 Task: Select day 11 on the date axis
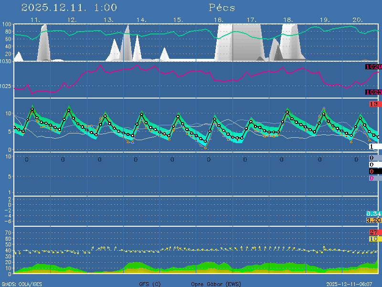click(x=35, y=20)
